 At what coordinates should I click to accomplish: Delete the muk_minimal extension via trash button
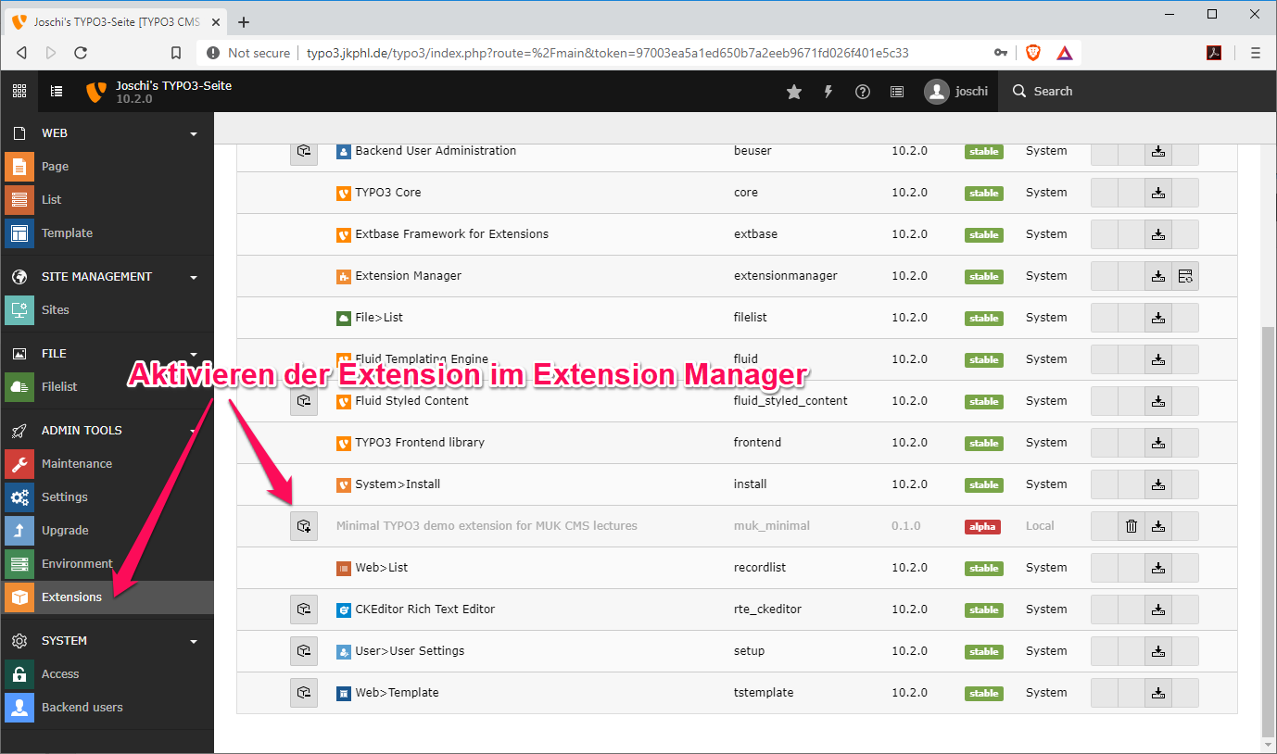coord(1131,525)
